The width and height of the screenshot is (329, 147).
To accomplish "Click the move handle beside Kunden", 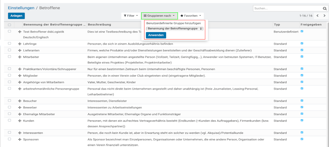I will [20, 121].
